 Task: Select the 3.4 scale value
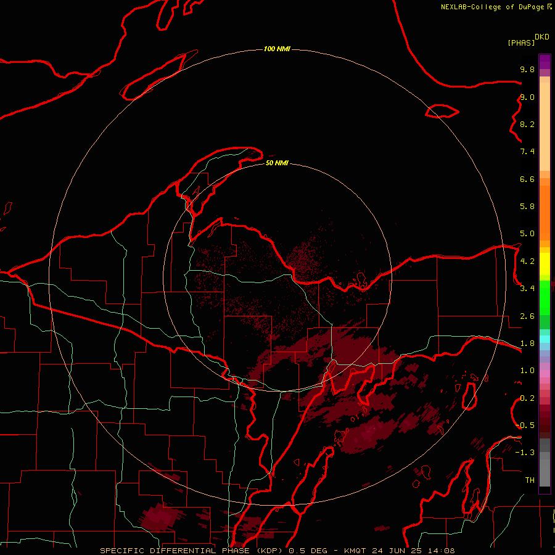[x=527, y=289]
